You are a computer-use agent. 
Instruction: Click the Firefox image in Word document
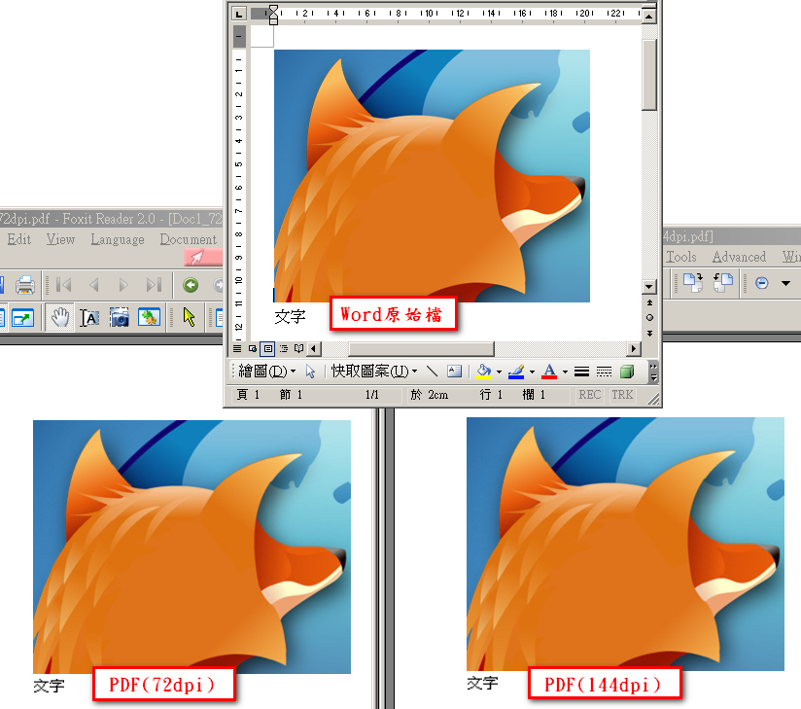[433, 176]
